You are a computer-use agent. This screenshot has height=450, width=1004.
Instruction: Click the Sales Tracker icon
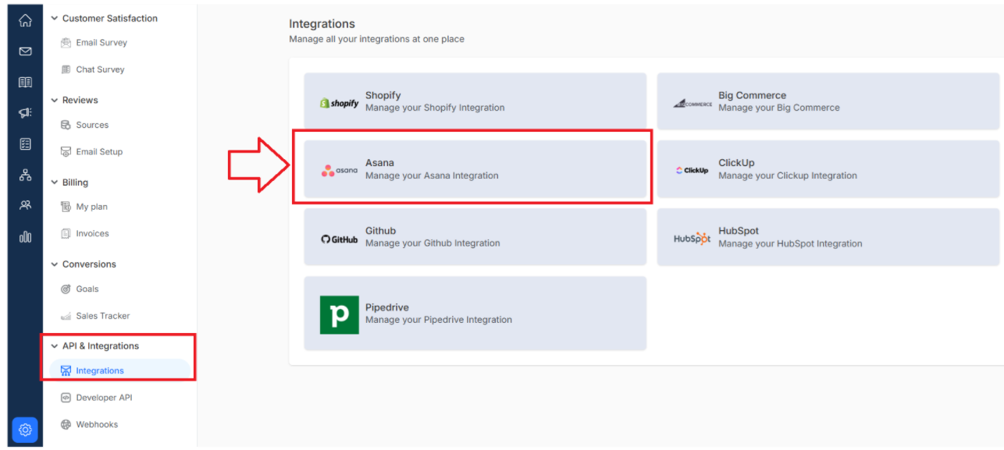pos(66,316)
